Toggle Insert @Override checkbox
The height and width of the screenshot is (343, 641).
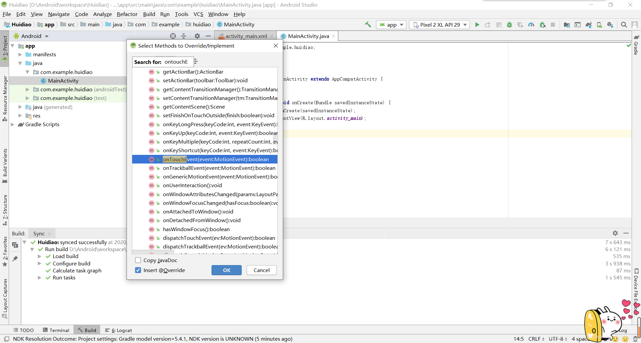pos(138,270)
